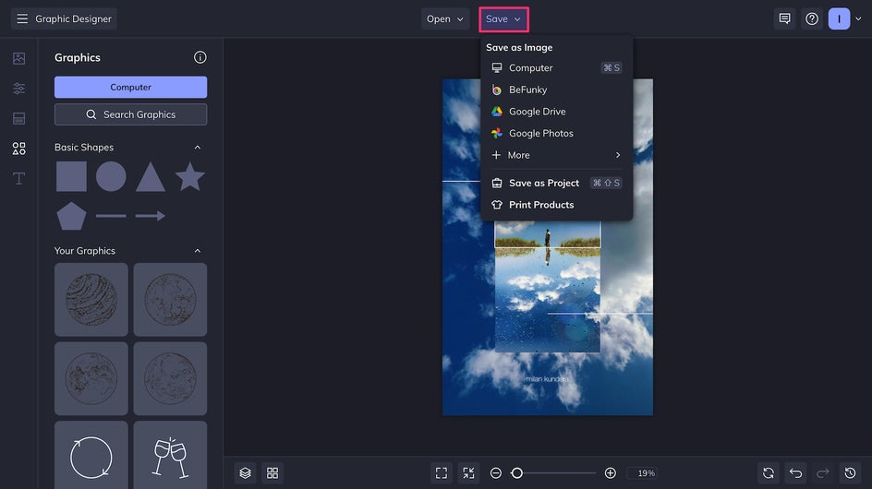
Task: Open the hamburger menu next to Graphic Designer
Action: pyautogui.click(x=22, y=18)
